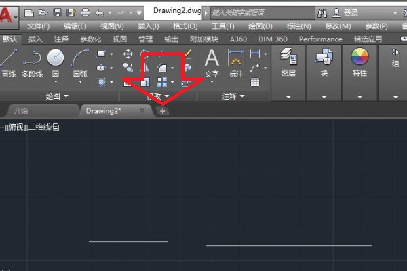Click the Move tool in 修改 panel
This screenshot has height=271, width=407.
tap(128, 54)
